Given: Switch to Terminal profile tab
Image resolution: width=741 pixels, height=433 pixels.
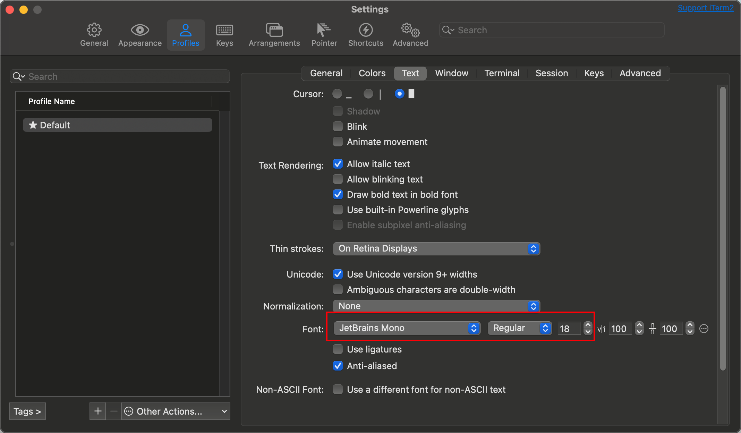Looking at the screenshot, I should click(502, 73).
